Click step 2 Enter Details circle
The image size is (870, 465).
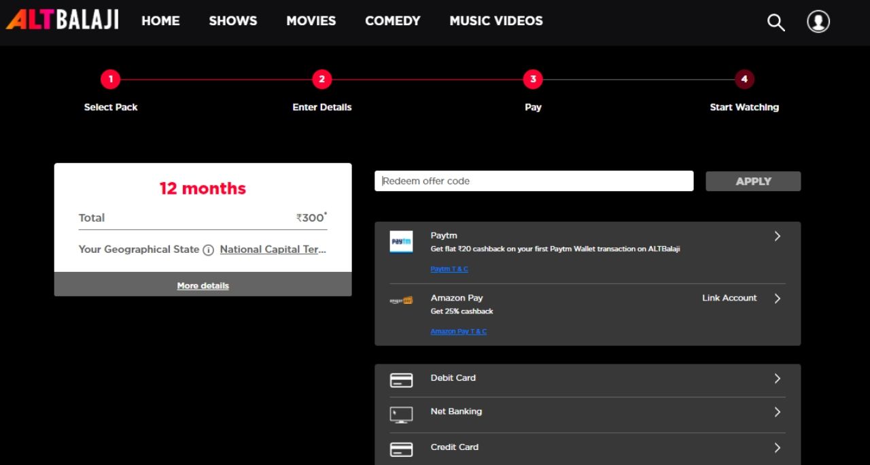coord(321,80)
